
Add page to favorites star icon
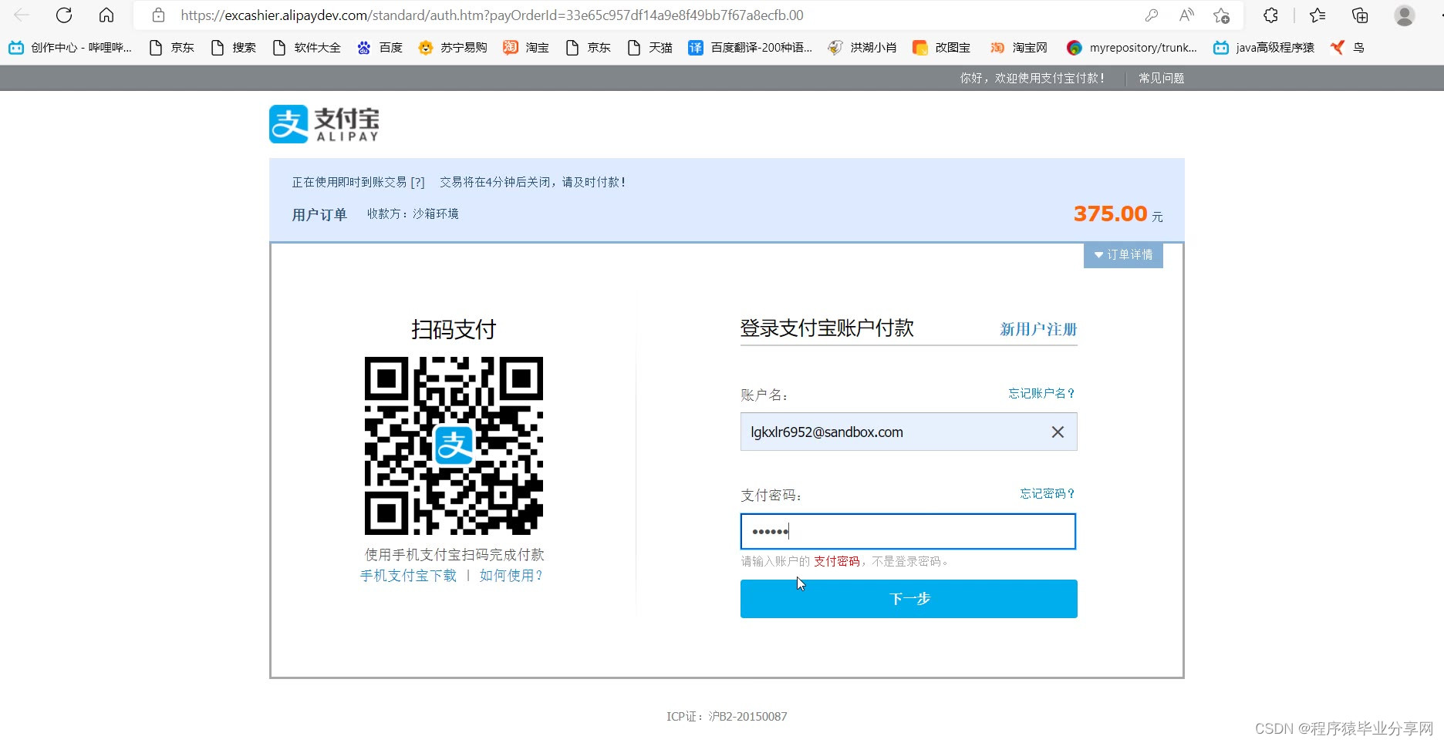pyautogui.click(x=1221, y=15)
